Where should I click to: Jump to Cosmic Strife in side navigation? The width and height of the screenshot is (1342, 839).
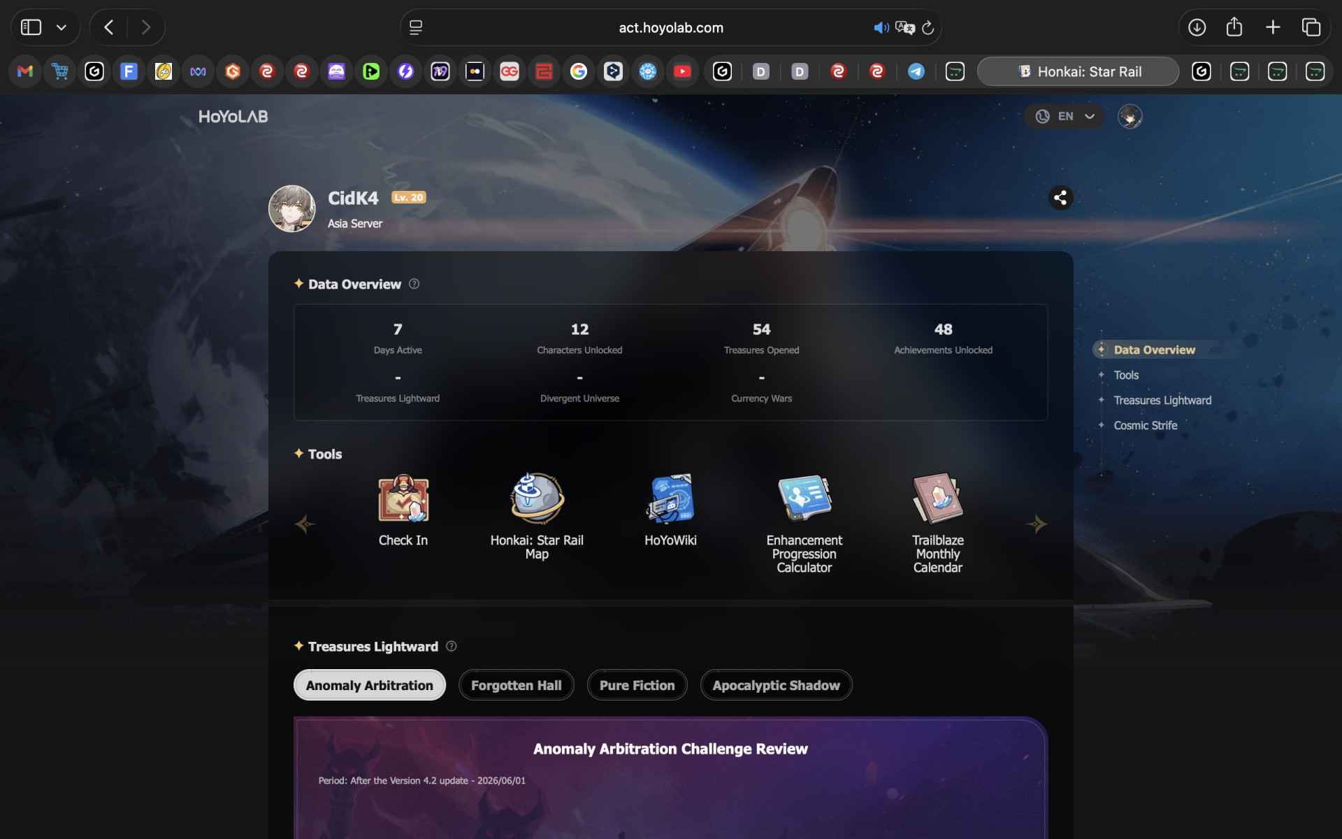(1145, 425)
